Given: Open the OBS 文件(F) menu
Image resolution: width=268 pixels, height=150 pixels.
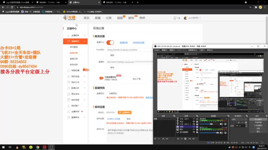Looking at the screenshot, I should pos(157,50).
